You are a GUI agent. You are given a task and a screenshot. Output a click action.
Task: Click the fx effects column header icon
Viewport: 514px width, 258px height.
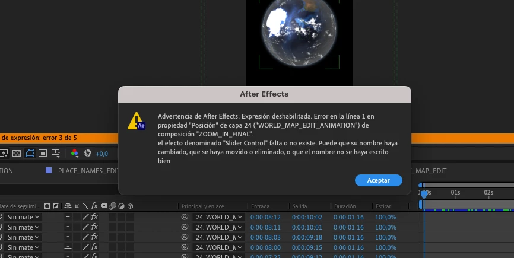tap(94, 206)
